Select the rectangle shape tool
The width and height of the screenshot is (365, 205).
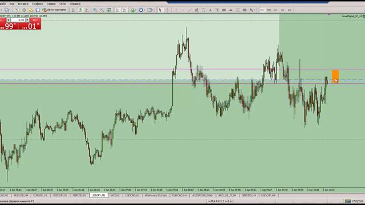coord(224,10)
